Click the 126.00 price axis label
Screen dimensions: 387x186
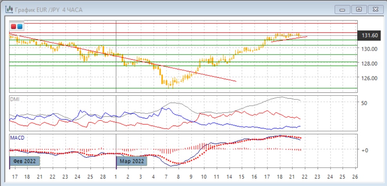point(369,78)
